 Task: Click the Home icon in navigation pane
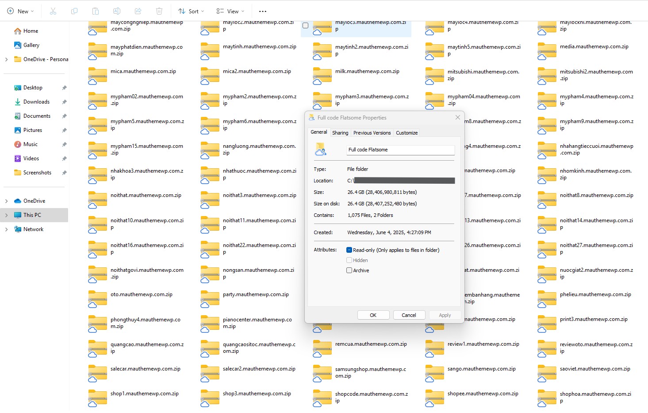pos(18,31)
